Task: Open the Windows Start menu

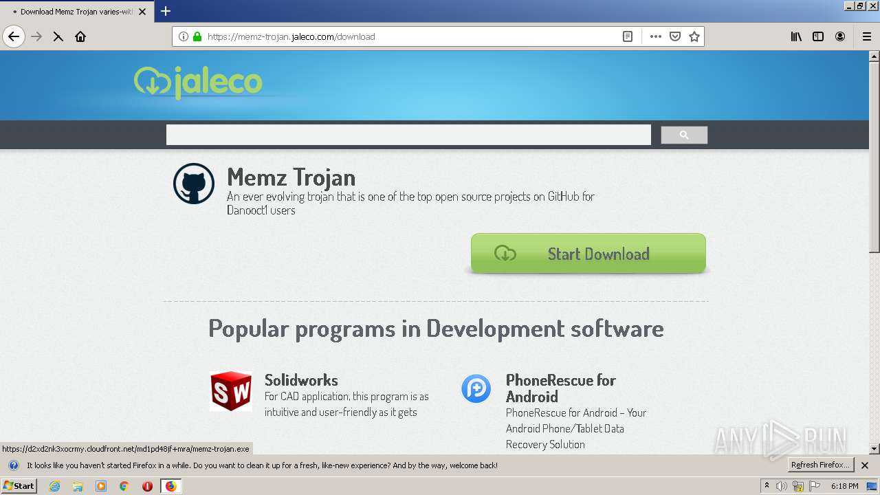Action: click(x=19, y=485)
